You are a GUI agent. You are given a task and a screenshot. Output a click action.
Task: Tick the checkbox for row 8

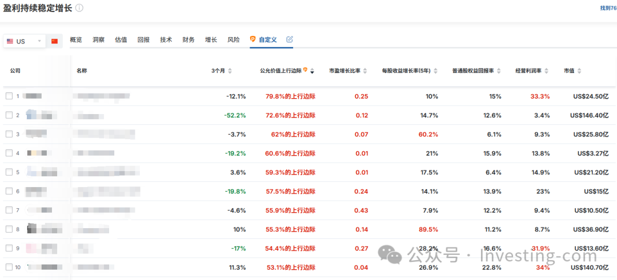tap(9, 229)
